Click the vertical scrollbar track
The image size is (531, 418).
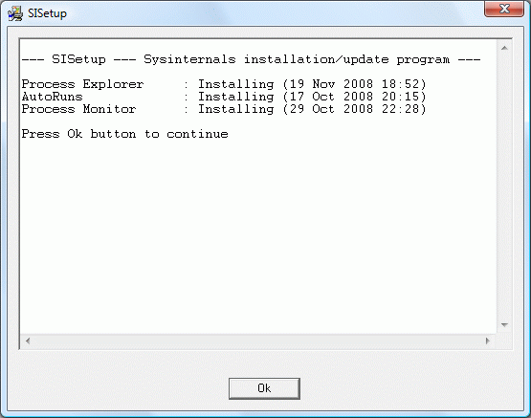(504, 187)
